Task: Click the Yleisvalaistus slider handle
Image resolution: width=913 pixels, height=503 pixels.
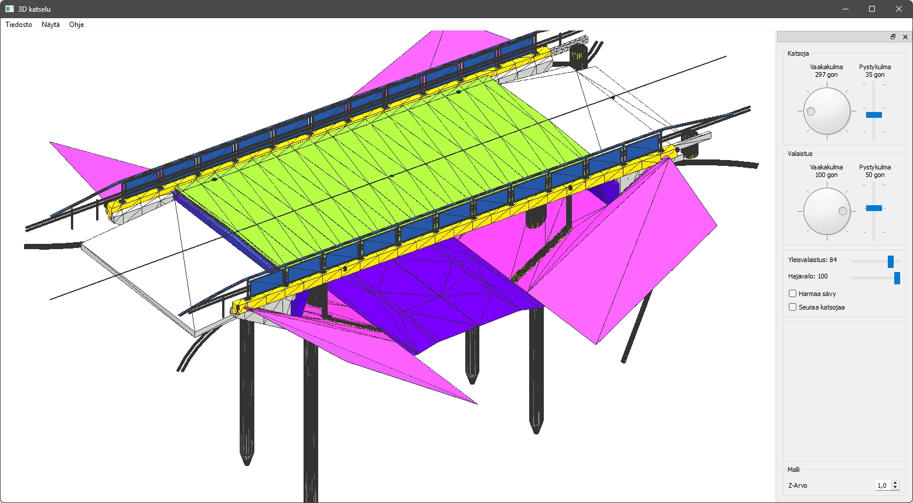Action: pyautogui.click(x=891, y=261)
